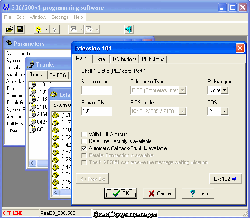
Task: Click the Cancel button
Action: (x=160, y=193)
